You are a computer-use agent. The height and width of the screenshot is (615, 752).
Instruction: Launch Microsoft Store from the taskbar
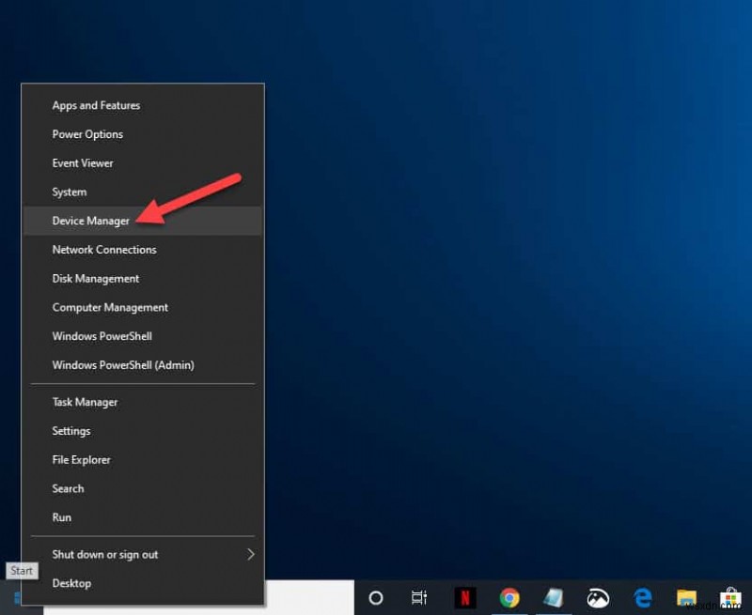pos(730,598)
